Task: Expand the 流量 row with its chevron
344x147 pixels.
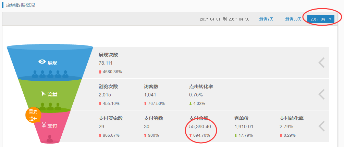Action: 321,94
